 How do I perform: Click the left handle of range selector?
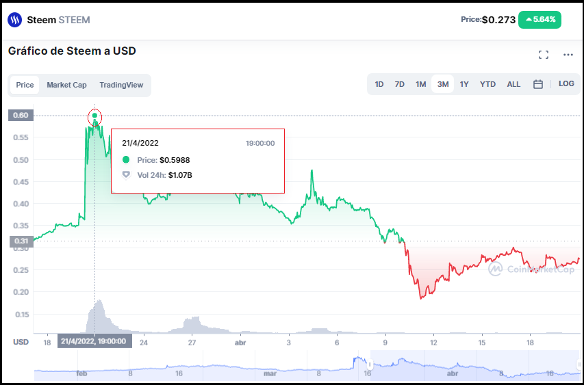pyautogui.click(x=370, y=364)
